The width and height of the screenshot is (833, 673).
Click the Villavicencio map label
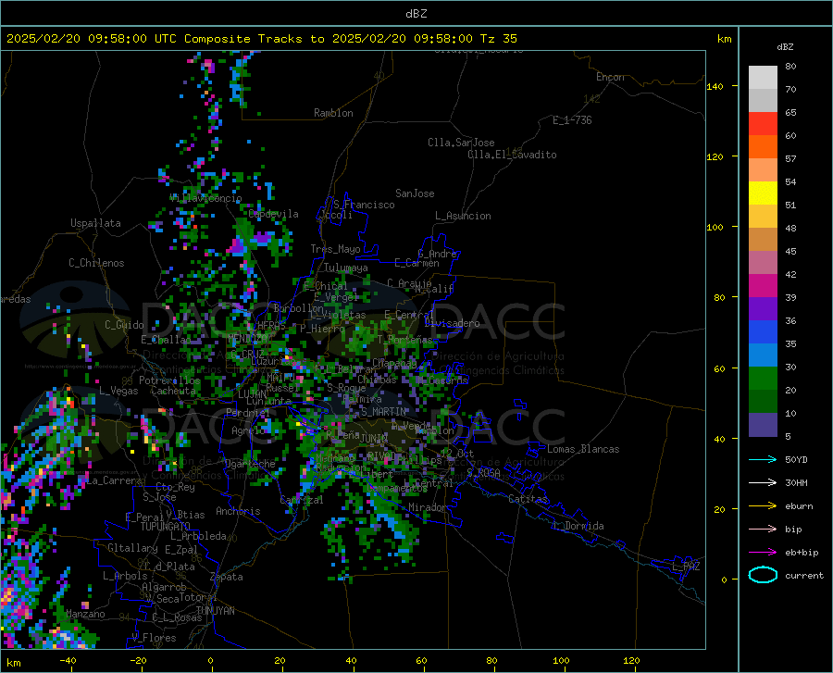pos(205,198)
